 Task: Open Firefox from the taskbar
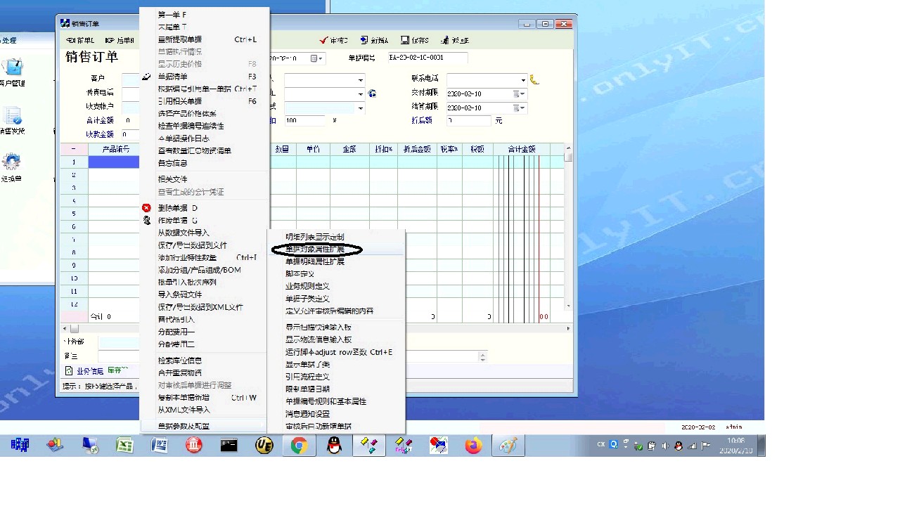click(473, 446)
